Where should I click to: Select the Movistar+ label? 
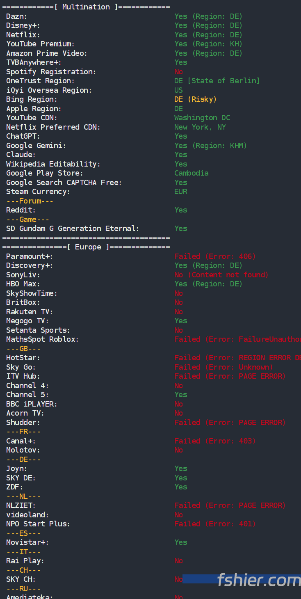click(x=27, y=542)
